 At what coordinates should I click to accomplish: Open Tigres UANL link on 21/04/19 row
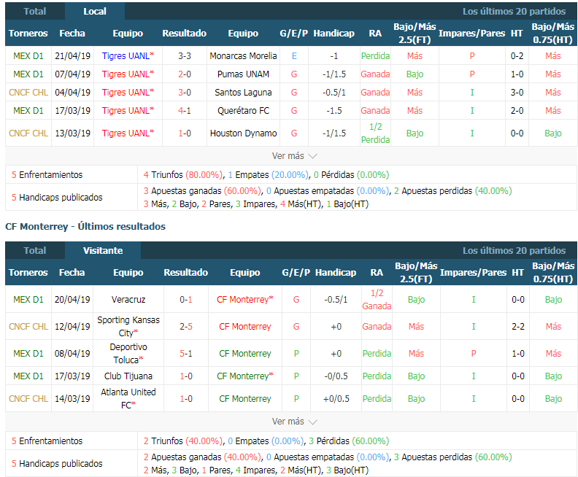128,56
